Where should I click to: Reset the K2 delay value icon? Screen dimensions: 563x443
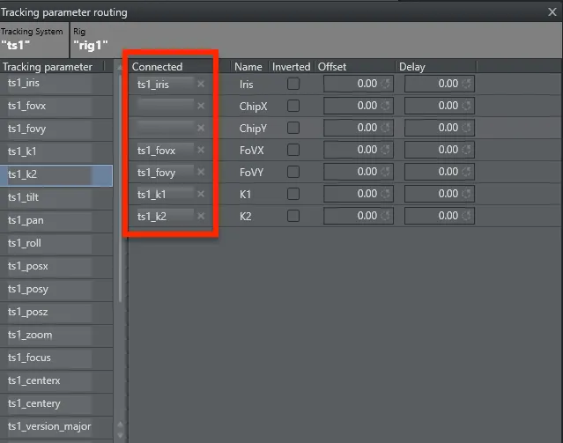pyautogui.click(x=467, y=216)
